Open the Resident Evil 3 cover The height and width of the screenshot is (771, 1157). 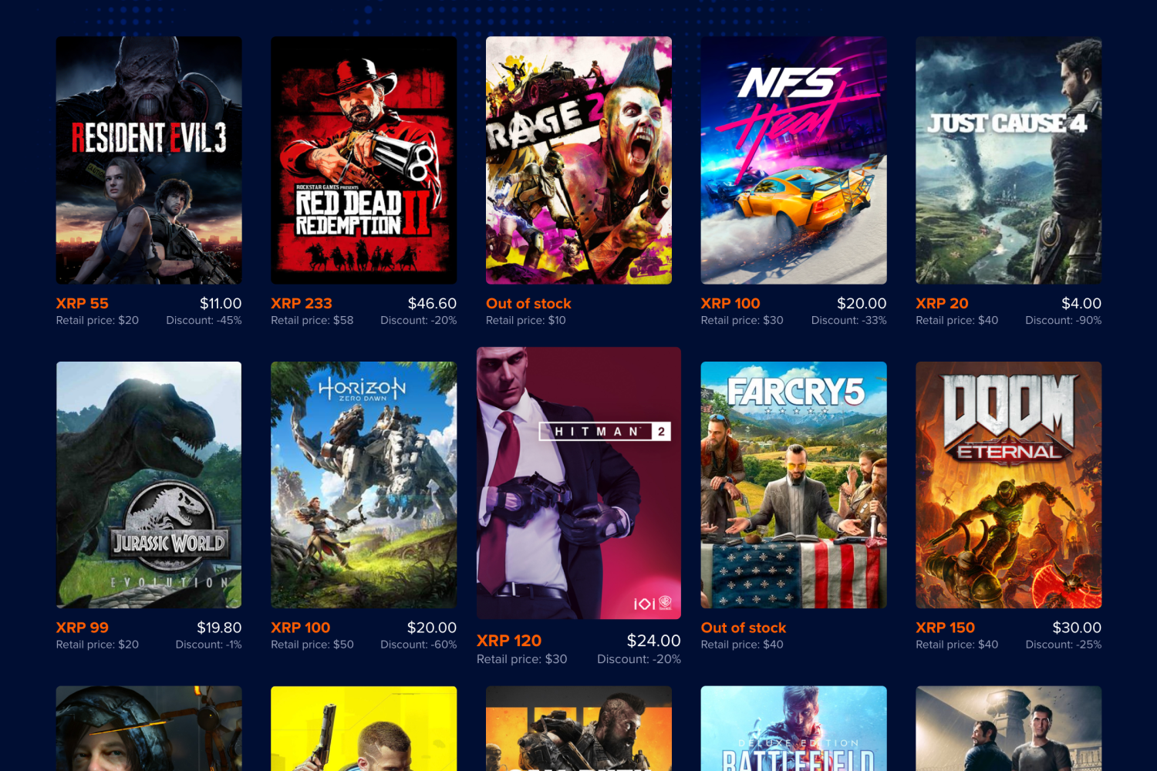click(149, 160)
